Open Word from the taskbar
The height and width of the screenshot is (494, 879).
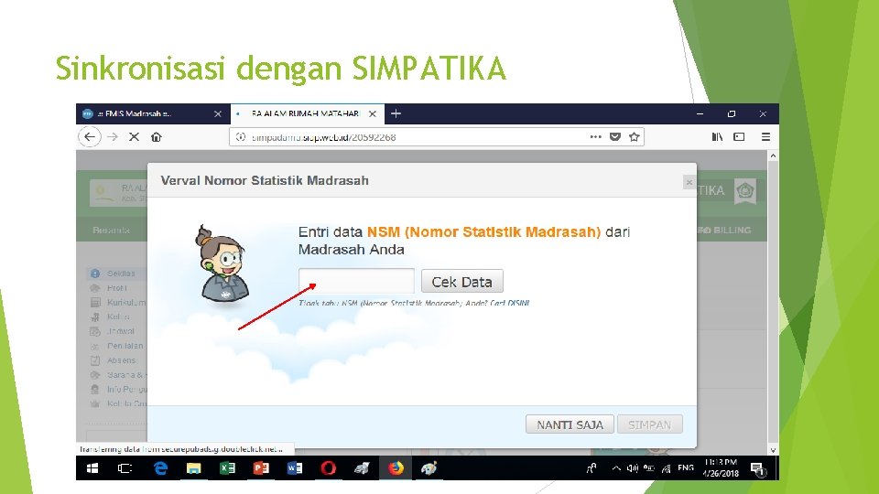295,468
